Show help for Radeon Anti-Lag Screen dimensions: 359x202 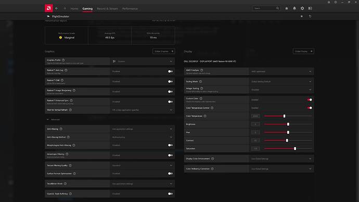pyautogui.click(x=66, y=70)
